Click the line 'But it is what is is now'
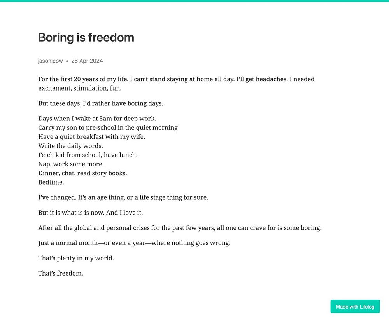This screenshot has height=321, width=389. click(x=90, y=213)
